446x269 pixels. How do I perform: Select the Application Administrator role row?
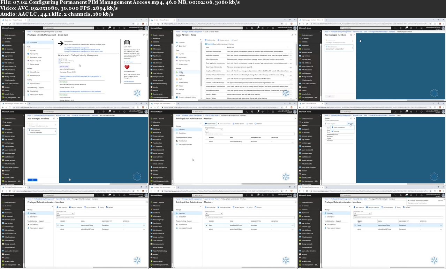(250, 51)
